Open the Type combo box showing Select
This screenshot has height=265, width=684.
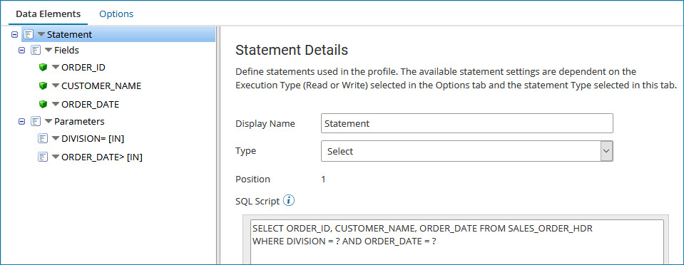click(x=466, y=151)
